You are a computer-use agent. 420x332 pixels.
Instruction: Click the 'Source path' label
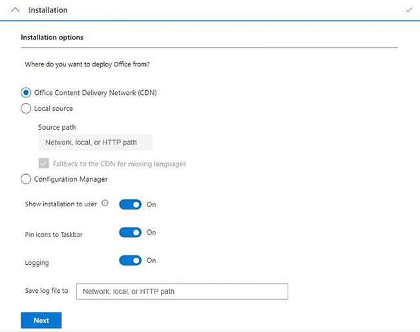point(57,127)
